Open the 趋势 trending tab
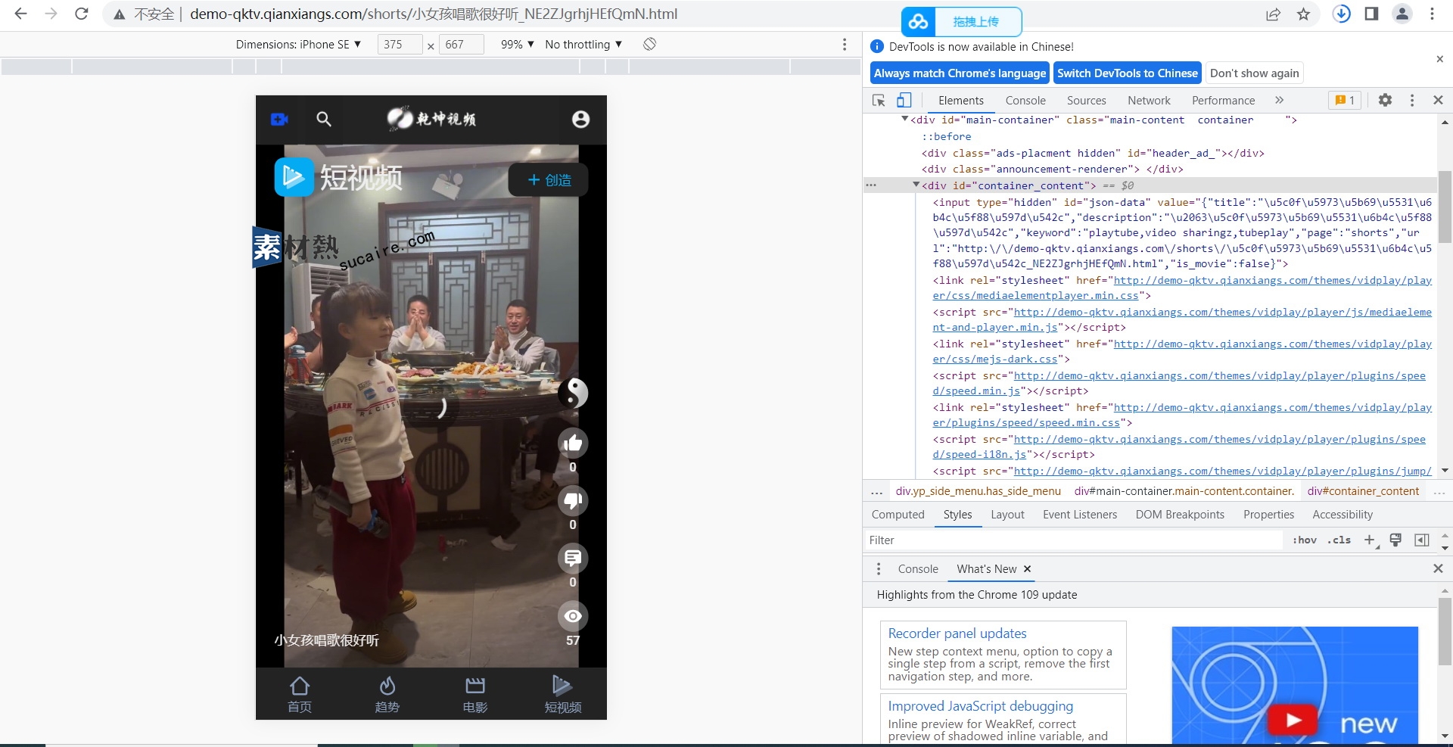1453x747 pixels. coord(387,694)
